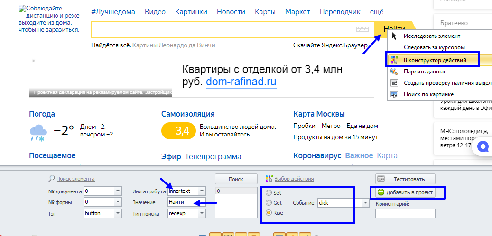Click the Еда на дом link
492x236 pixels.
tap(362, 126)
